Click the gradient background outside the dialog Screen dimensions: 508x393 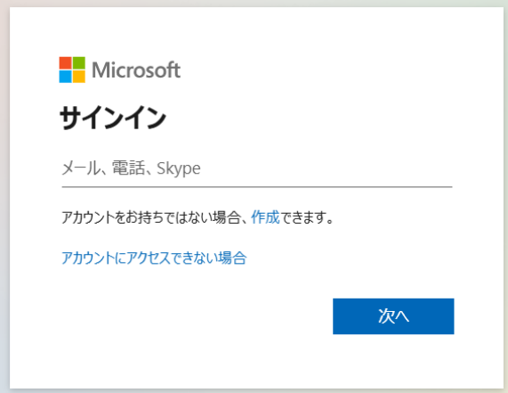(x=4, y=194)
